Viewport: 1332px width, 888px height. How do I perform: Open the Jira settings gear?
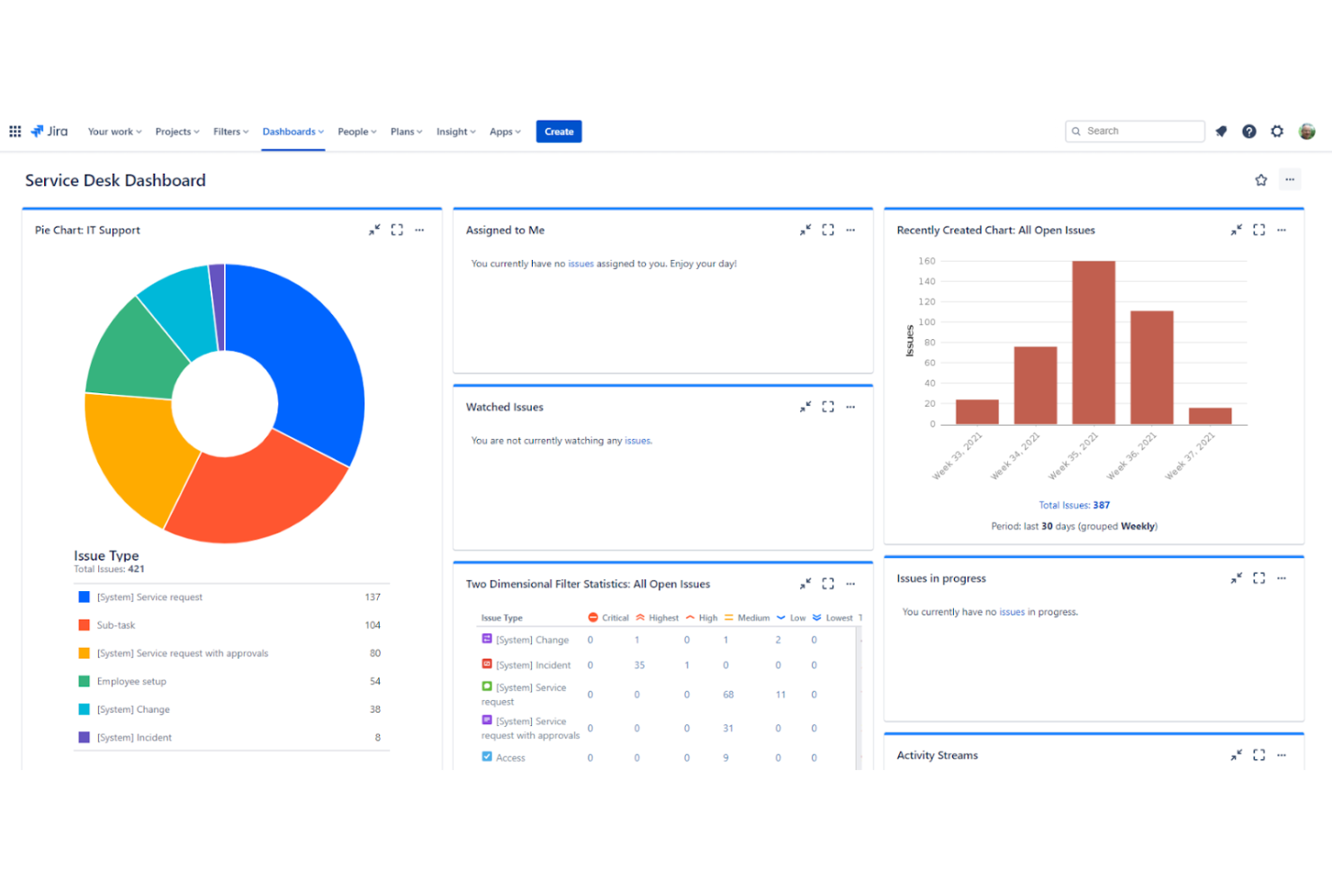[1277, 131]
